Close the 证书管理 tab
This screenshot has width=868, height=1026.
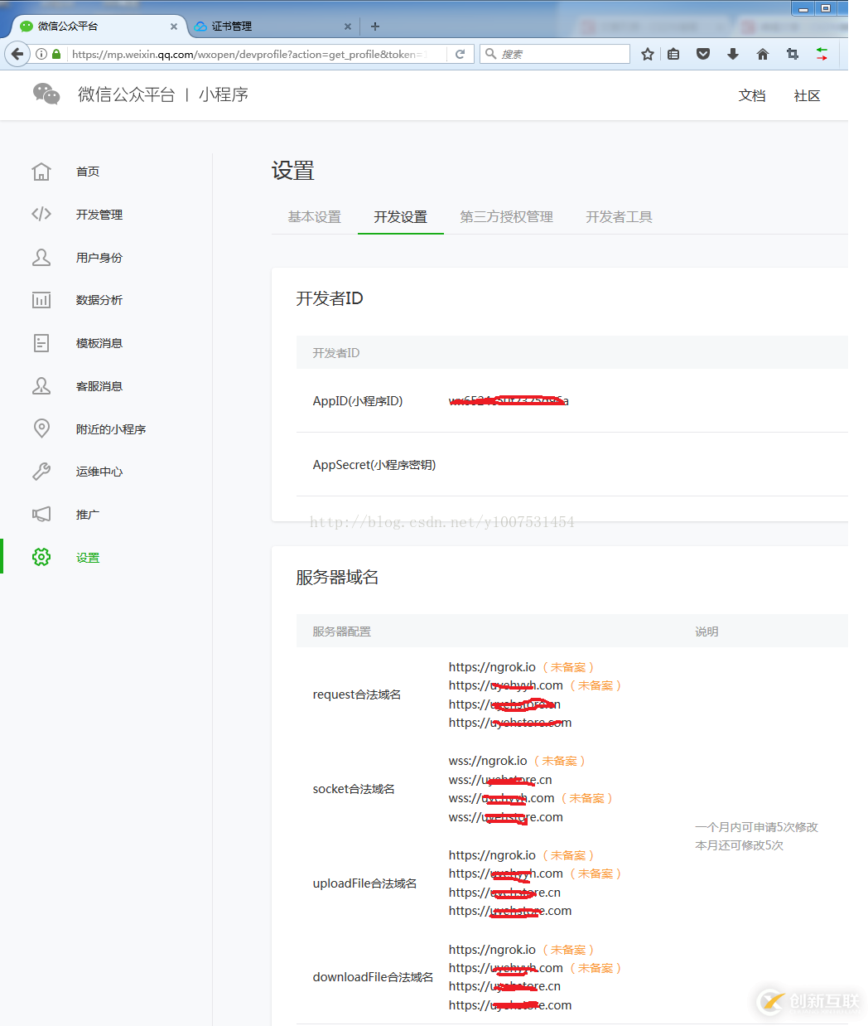tap(348, 27)
